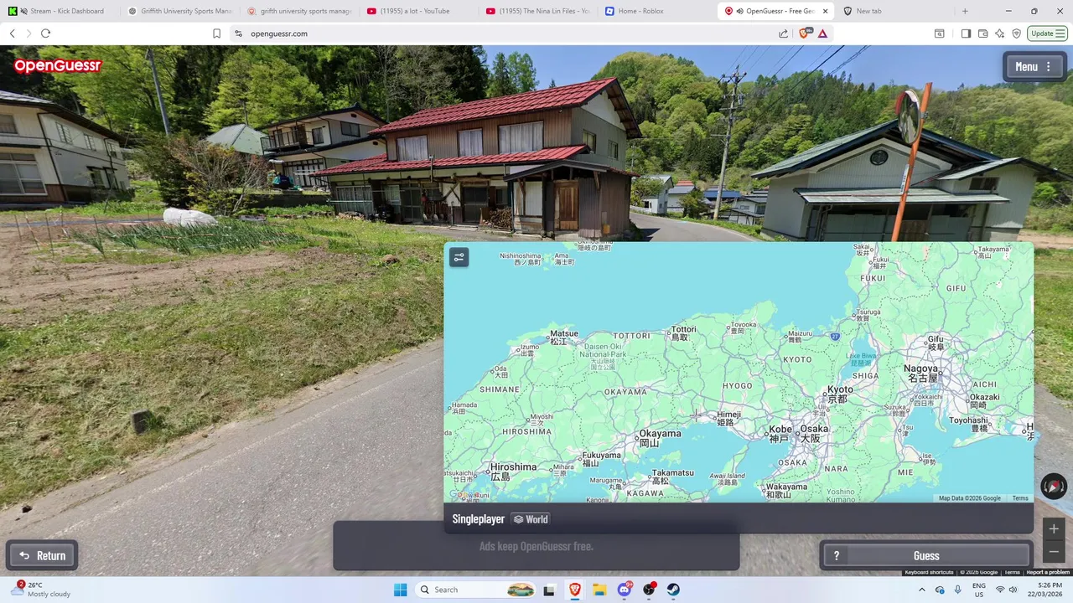Click the OpenGuessr logo
Viewport: 1073px width, 603px height.
pos(57,65)
